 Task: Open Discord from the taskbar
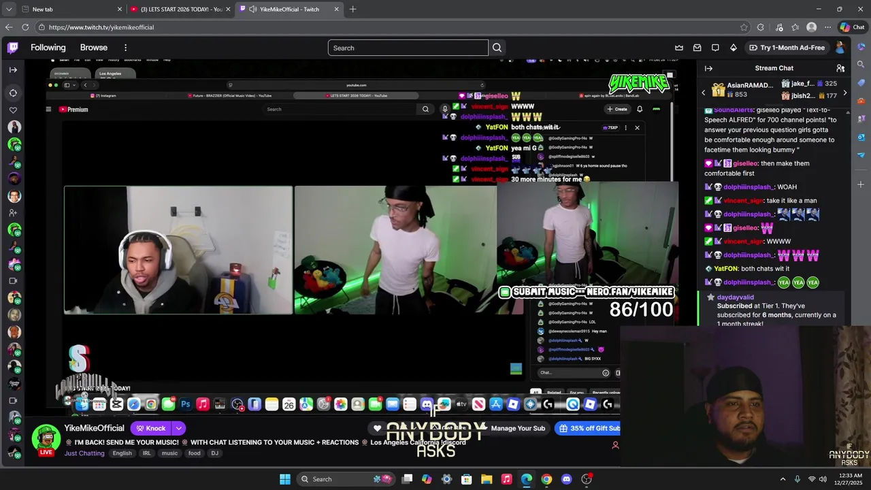click(566, 479)
